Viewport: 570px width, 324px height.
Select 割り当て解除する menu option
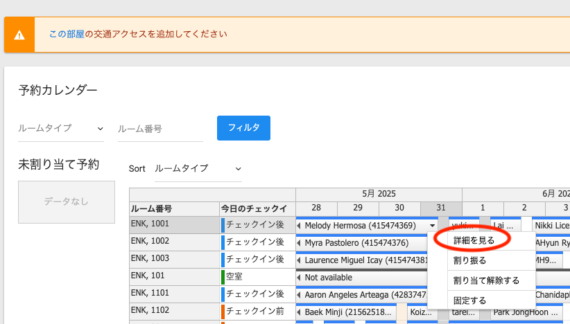[485, 280]
